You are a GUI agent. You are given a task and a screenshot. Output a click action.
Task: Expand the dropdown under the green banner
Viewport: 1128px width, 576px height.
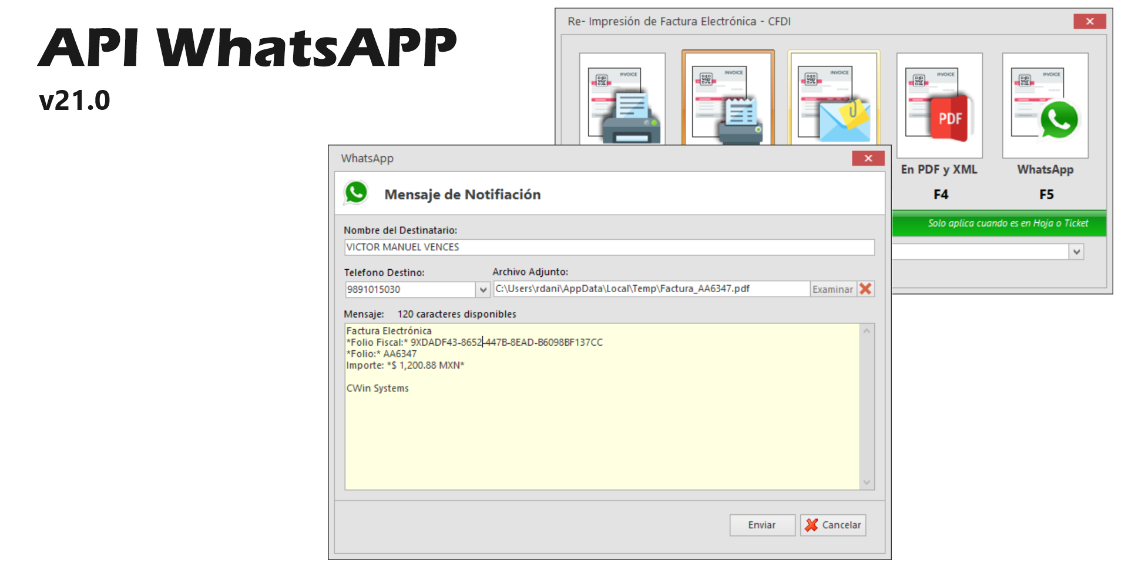click(1076, 252)
